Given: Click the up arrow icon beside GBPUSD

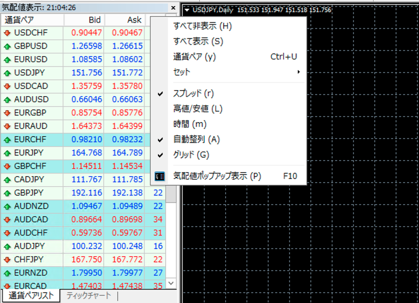Looking at the screenshot, I should 7,46.
